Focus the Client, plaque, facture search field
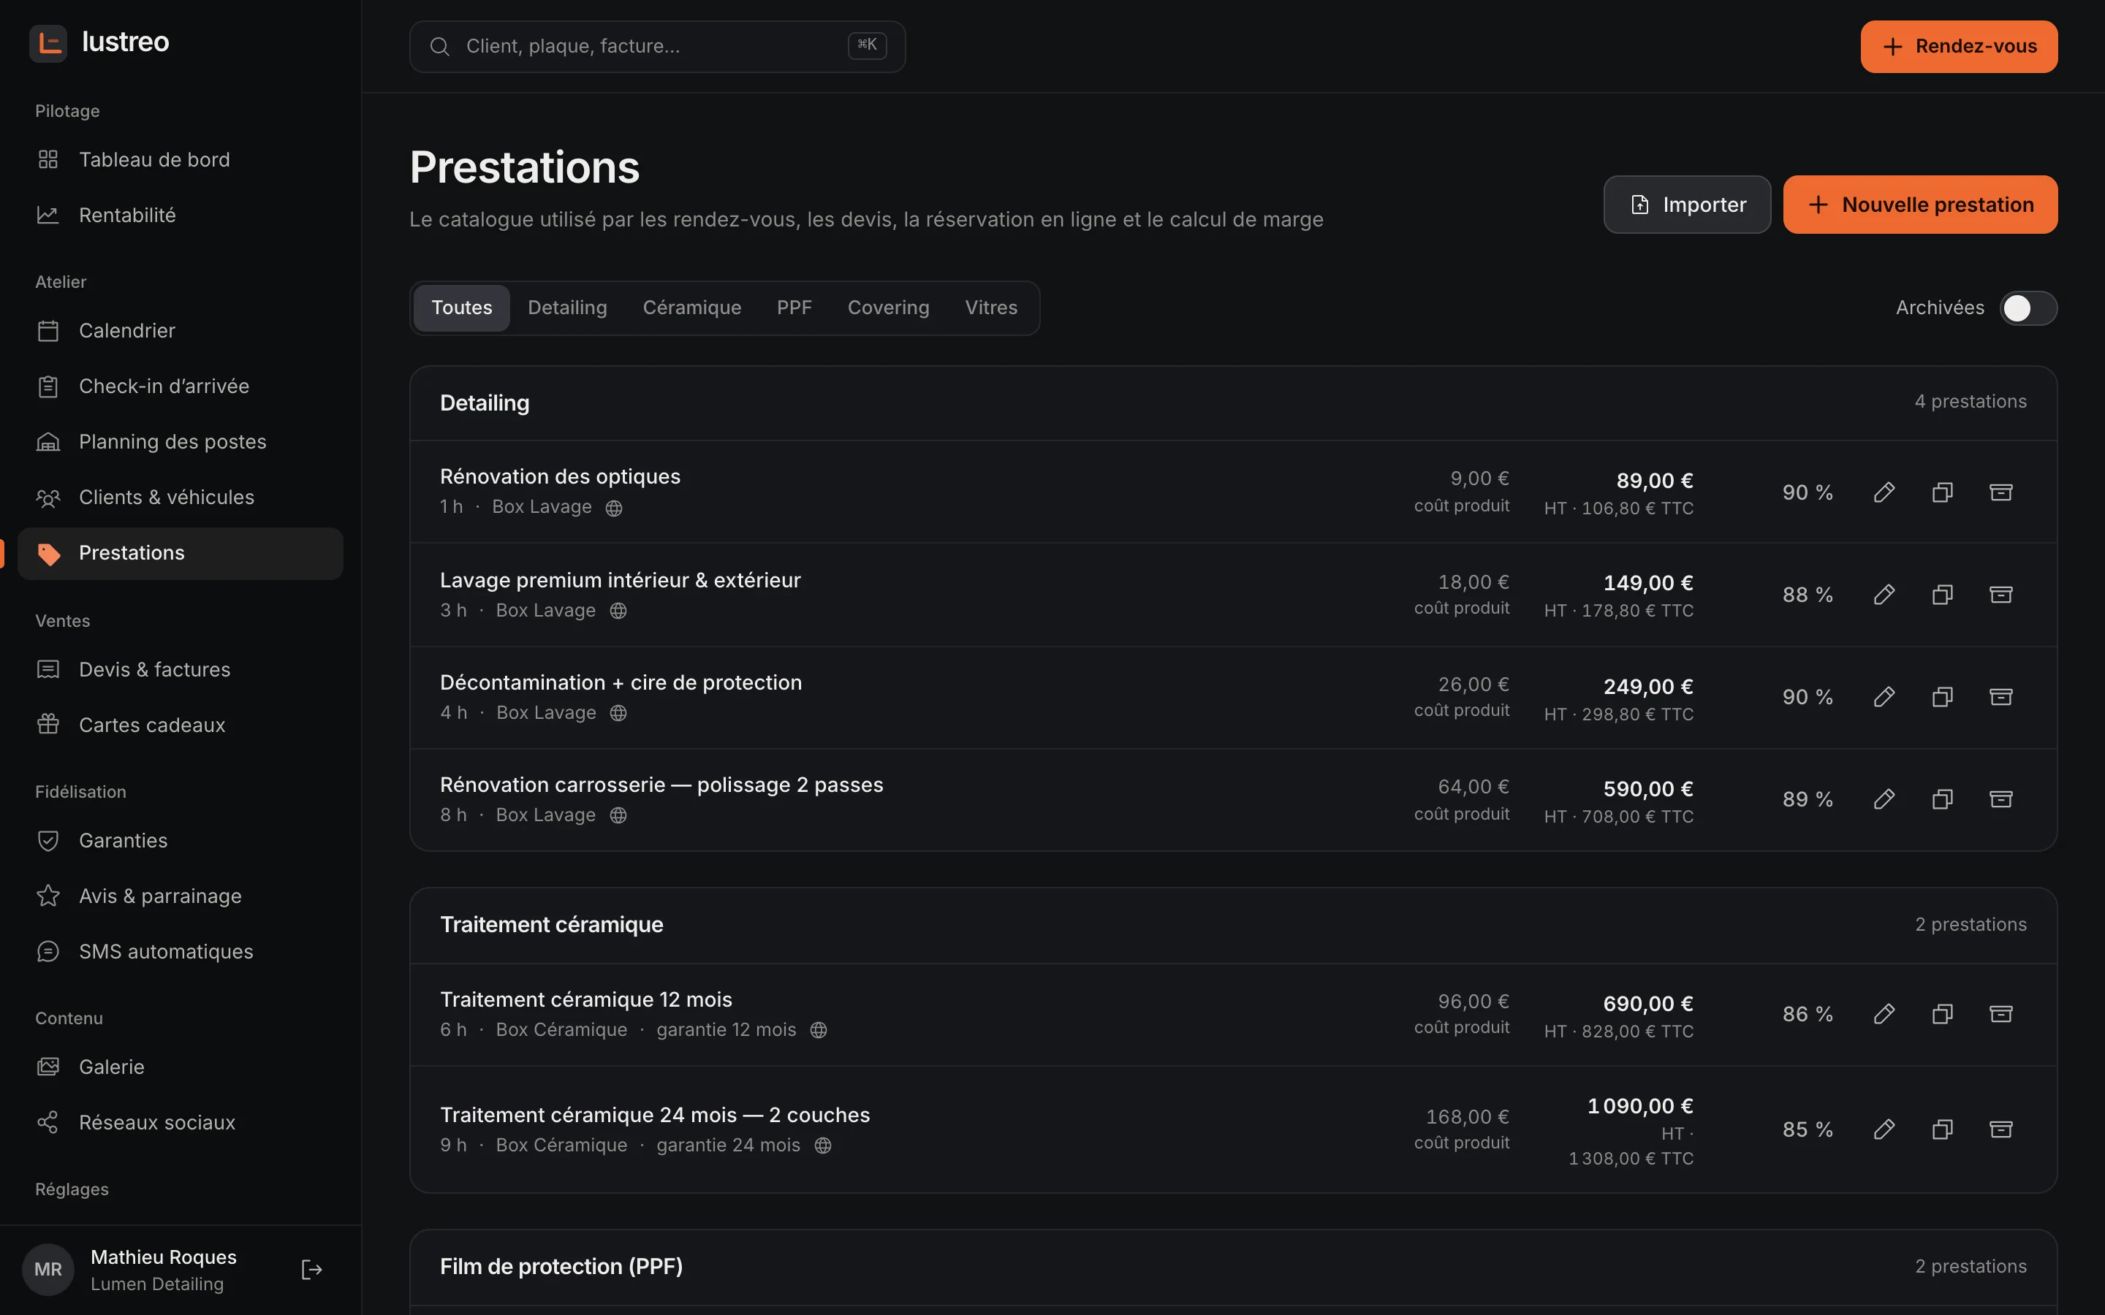The image size is (2105, 1315). click(658, 46)
